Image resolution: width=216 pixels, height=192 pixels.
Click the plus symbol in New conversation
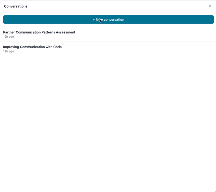(94, 20)
